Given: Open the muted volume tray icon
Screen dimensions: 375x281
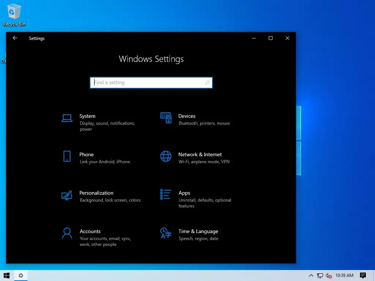Looking at the screenshot, I should tap(329, 276).
